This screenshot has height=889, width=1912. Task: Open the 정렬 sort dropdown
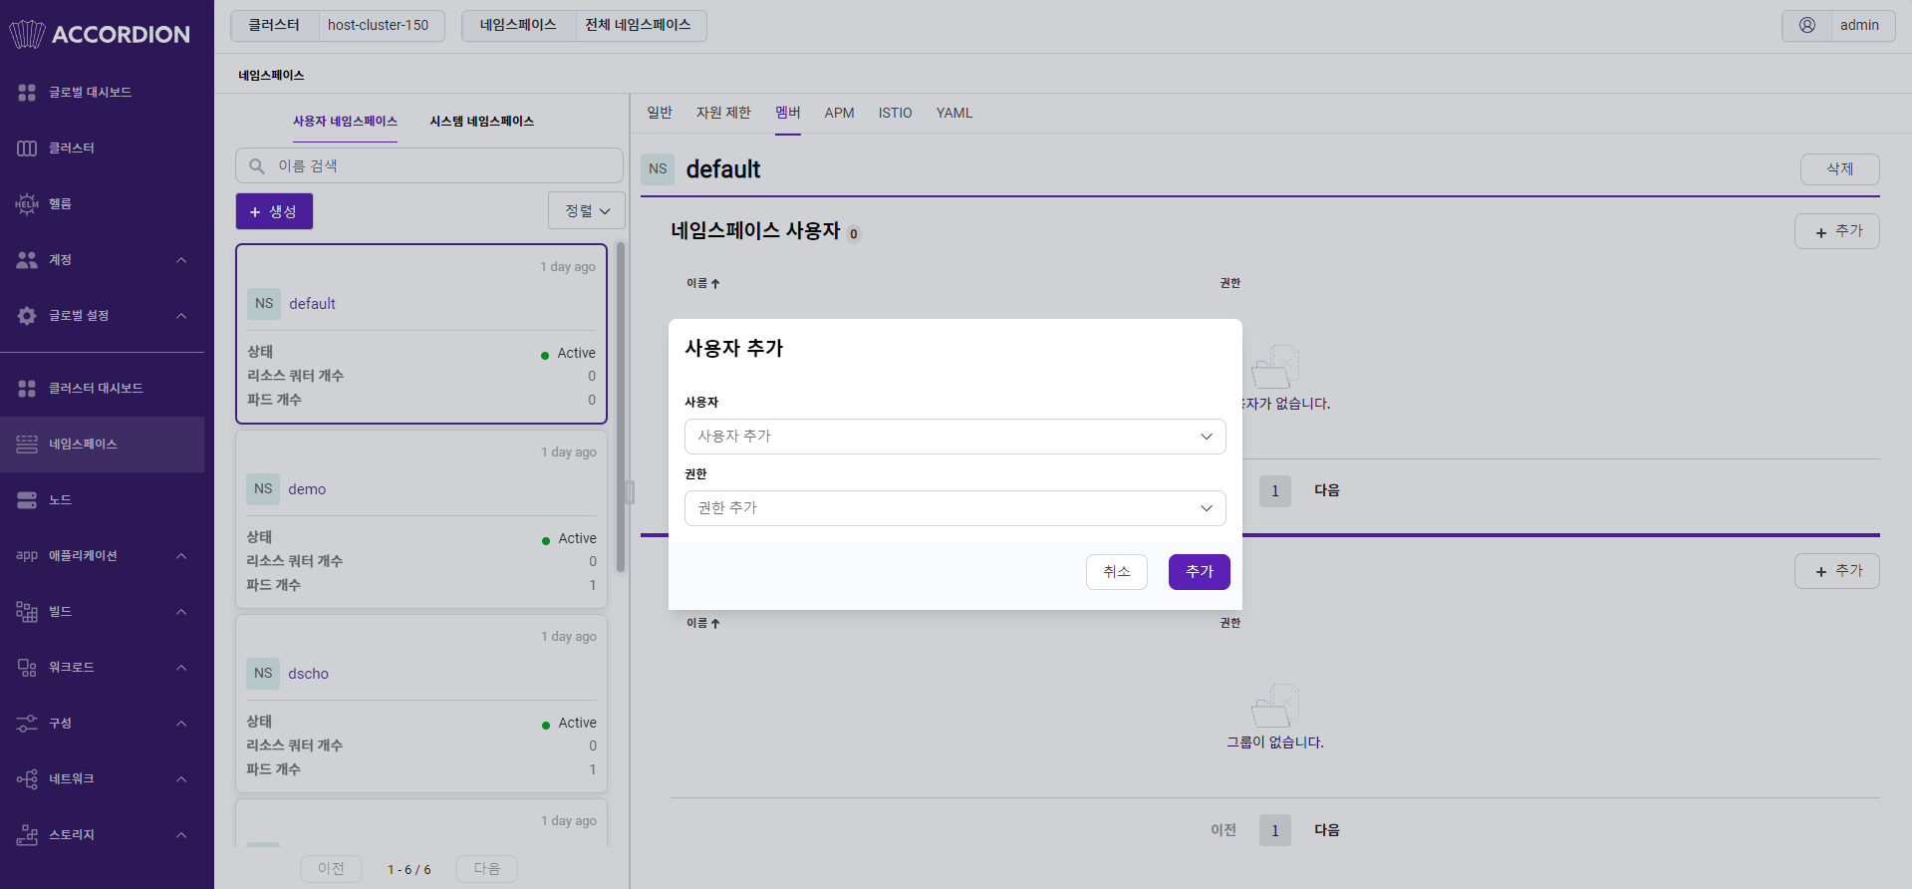pyautogui.click(x=587, y=210)
